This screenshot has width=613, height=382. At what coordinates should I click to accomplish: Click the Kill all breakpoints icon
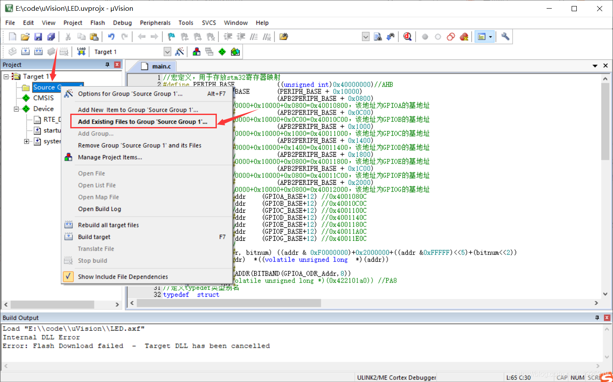pyautogui.click(x=464, y=37)
